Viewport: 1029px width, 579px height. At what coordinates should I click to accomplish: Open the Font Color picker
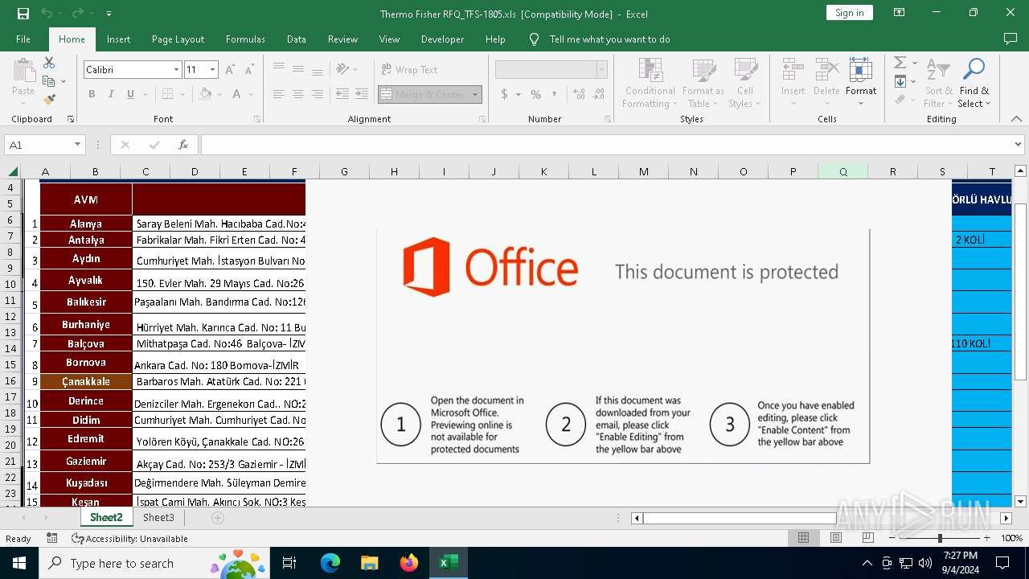tap(237, 94)
